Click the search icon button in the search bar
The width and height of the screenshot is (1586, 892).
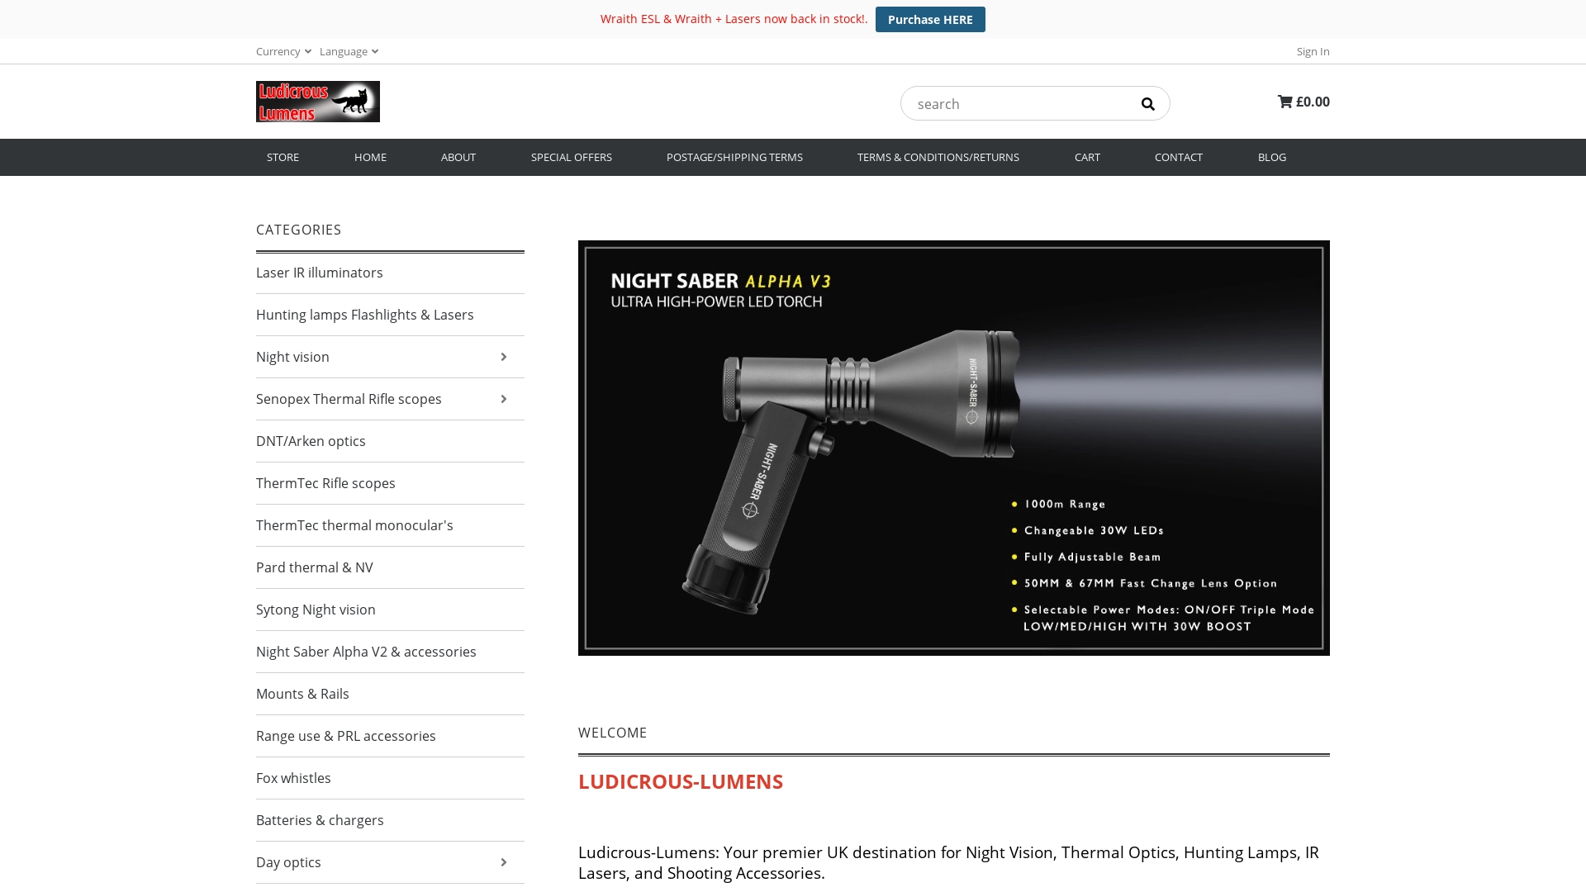(1148, 103)
